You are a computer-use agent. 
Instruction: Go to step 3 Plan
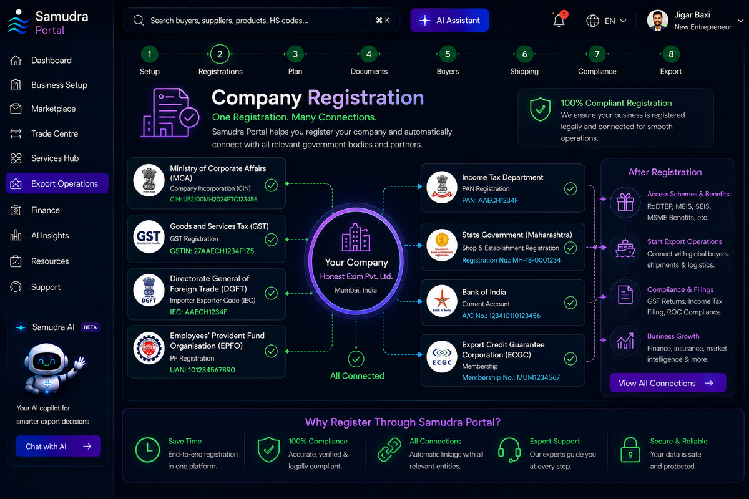295,54
